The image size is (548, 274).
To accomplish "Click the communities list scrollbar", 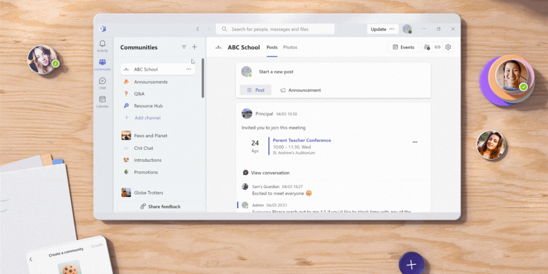I will pyautogui.click(x=203, y=78).
